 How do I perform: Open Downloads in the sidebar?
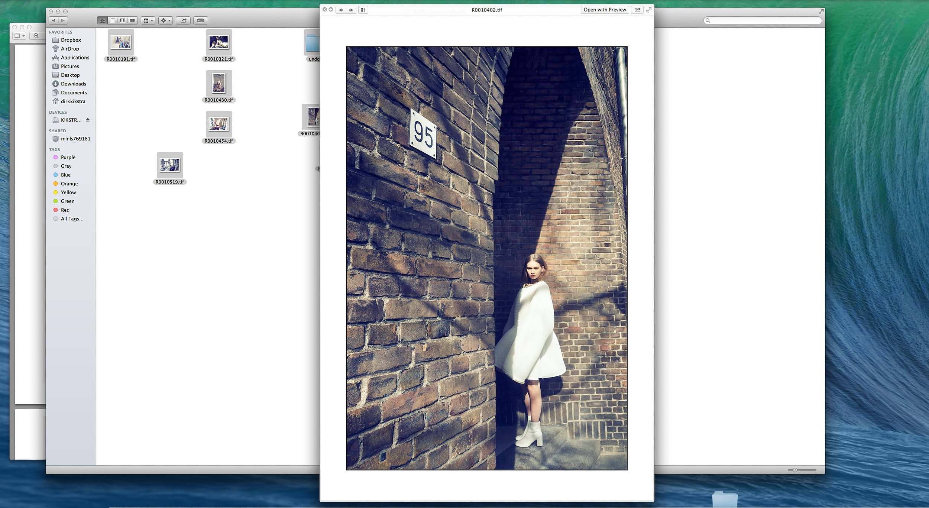pyautogui.click(x=73, y=84)
